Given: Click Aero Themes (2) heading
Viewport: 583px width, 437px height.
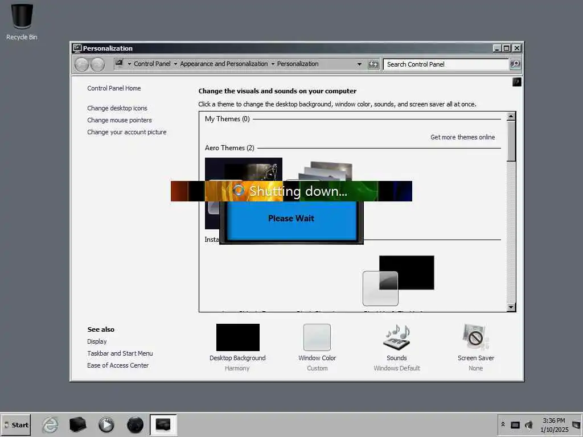Looking at the screenshot, I should [229, 148].
